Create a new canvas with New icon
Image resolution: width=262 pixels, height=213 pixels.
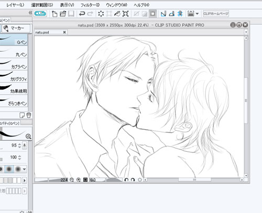click(x=54, y=14)
